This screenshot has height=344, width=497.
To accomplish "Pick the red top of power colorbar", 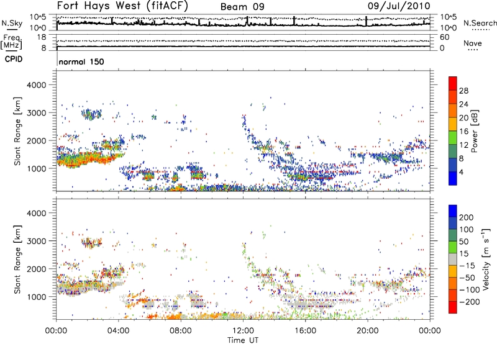I will pyautogui.click(x=453, y=84).
